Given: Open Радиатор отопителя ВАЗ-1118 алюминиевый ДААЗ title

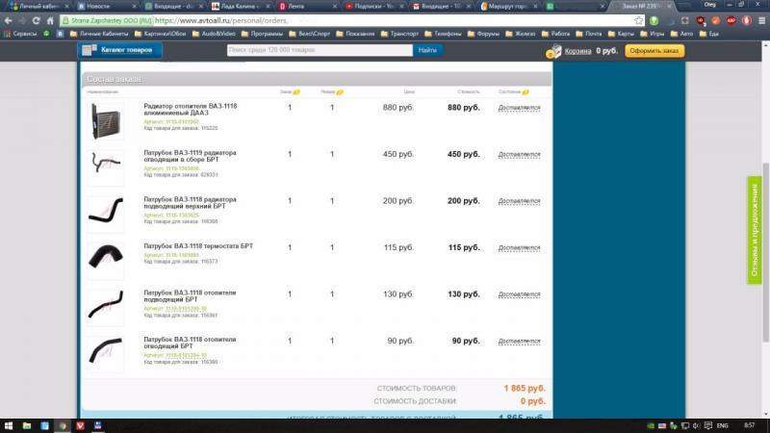Looking at the screenshot, I should tap(190, 109).
